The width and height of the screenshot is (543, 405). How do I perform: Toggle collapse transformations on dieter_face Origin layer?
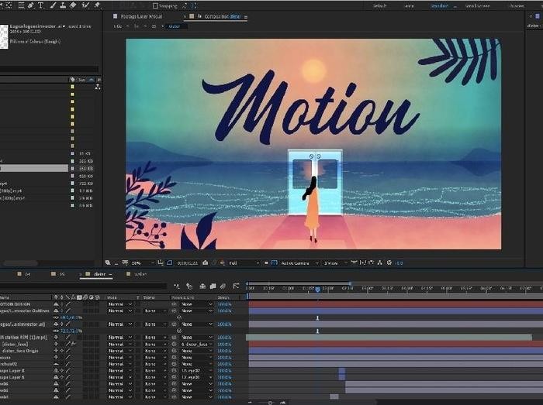coord(61,351)
